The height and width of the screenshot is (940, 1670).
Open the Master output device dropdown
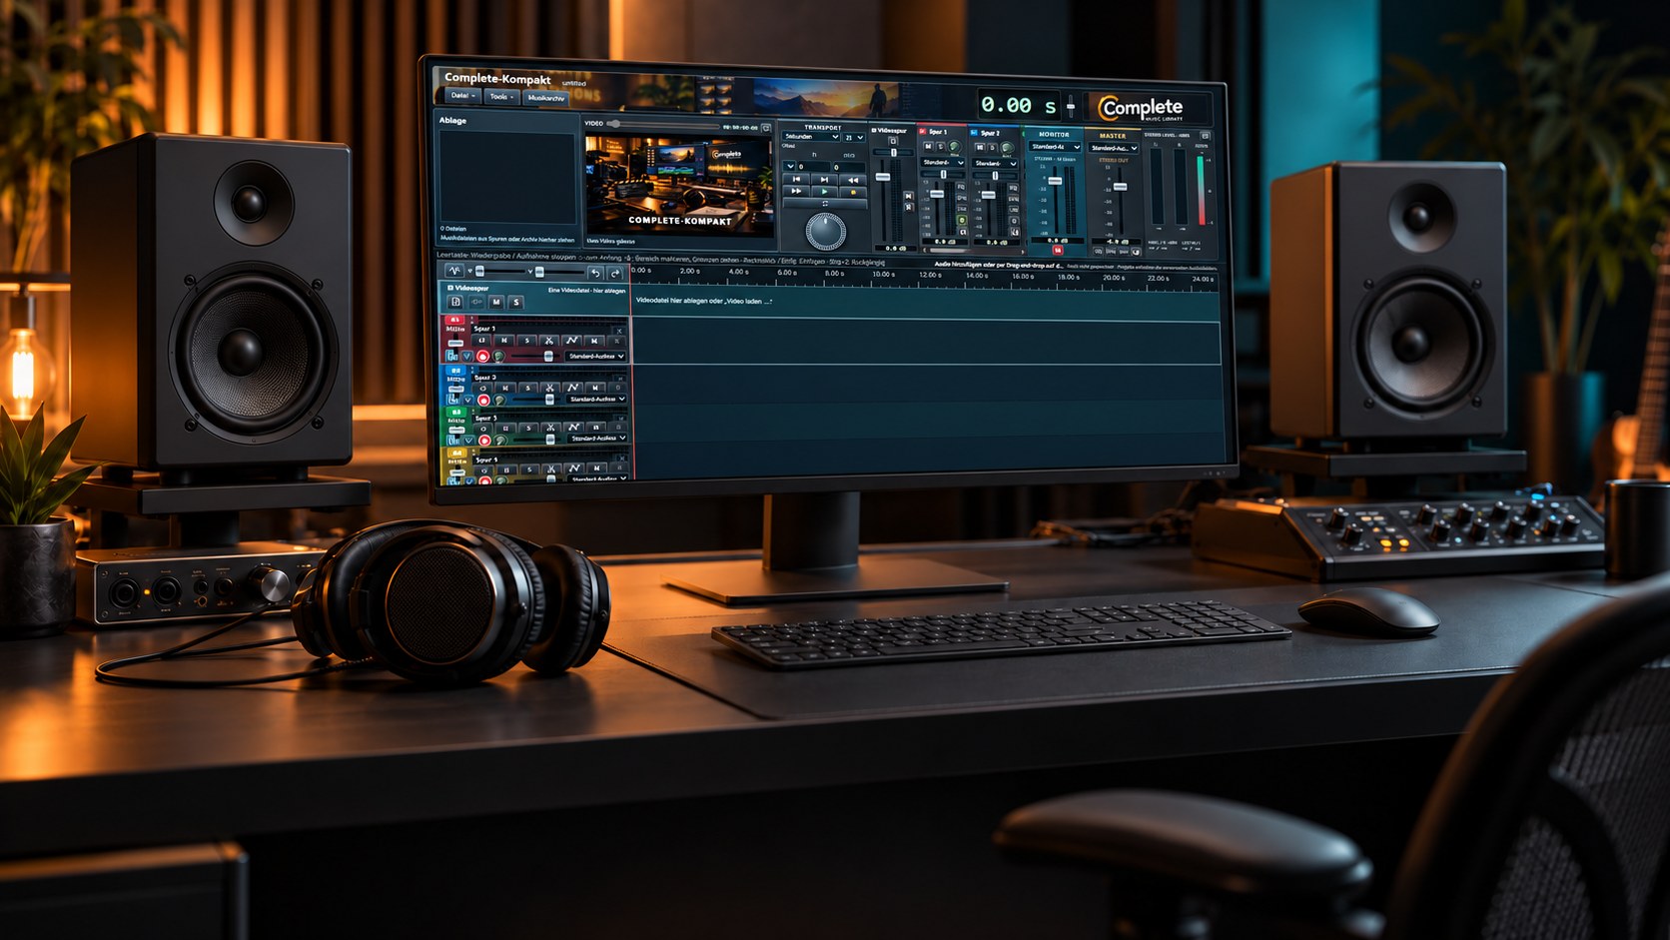(1114, 148)
